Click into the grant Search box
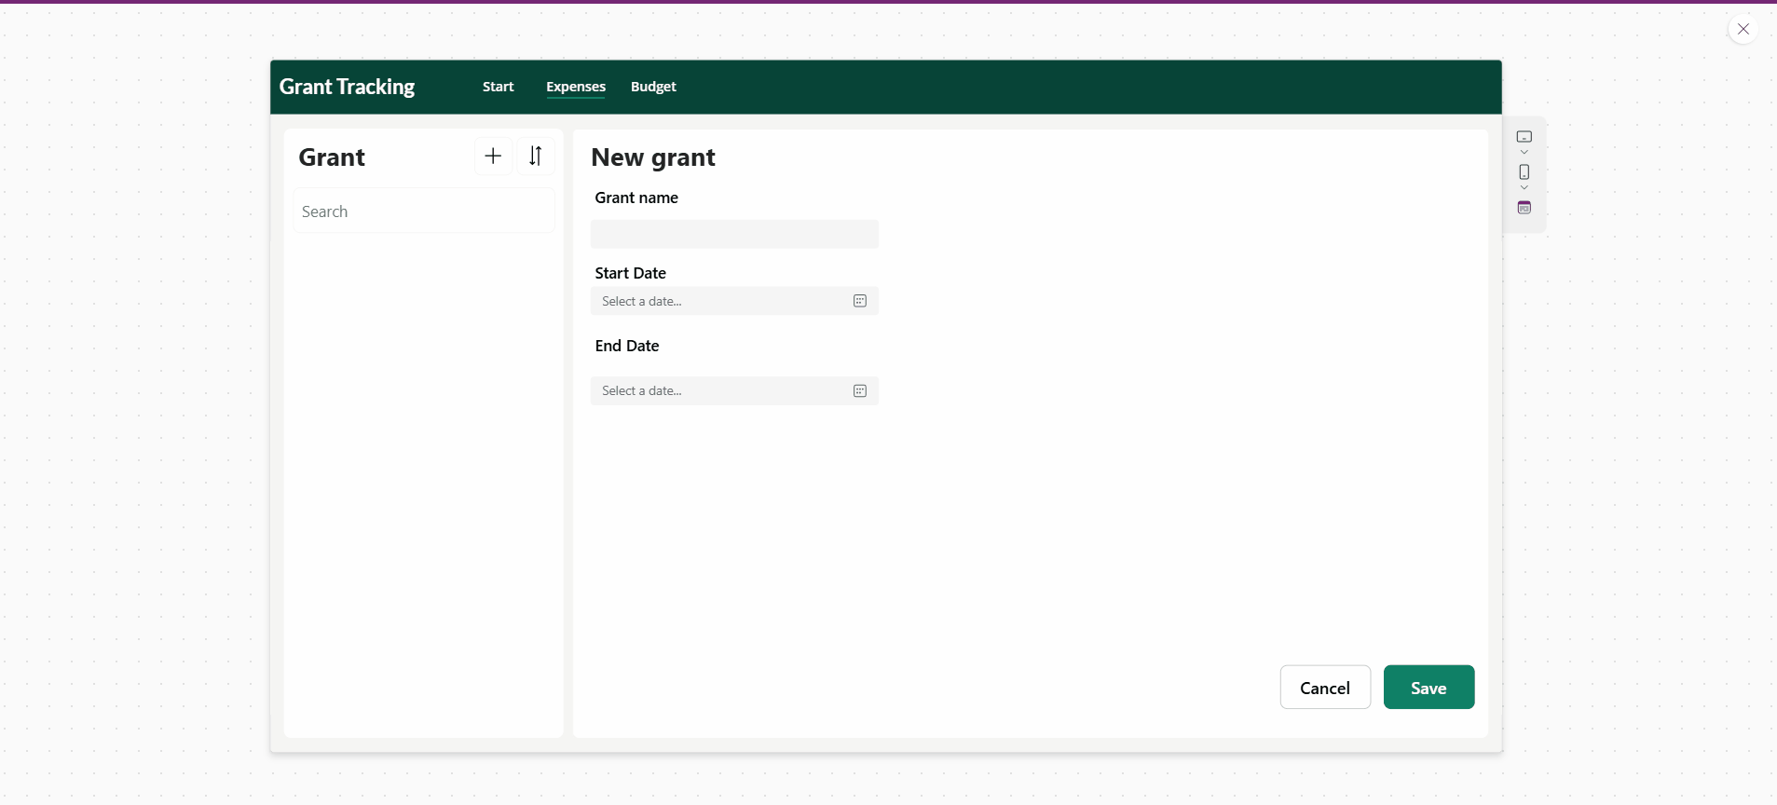The height and width of the screenshot is (805, 1777). (424, 211)
